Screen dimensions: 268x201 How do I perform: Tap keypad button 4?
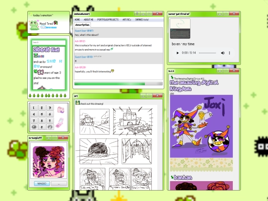click(34, 114)
